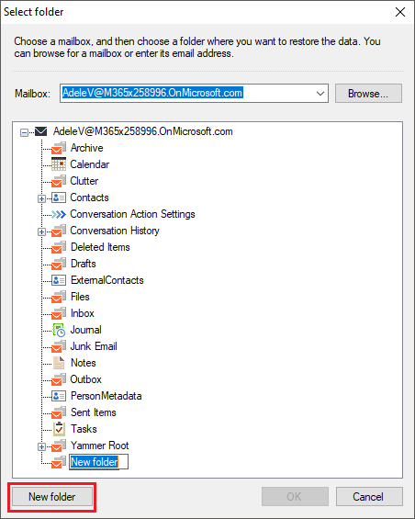Collapse the AdeleV mailbox root node
Viewport: 415px width, 519px height.
(x=24, y=132)
